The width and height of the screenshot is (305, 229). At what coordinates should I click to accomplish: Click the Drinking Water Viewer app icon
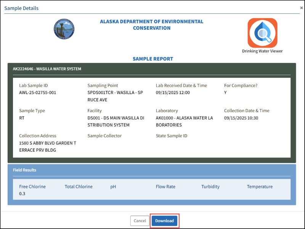(x=262, y=33)
